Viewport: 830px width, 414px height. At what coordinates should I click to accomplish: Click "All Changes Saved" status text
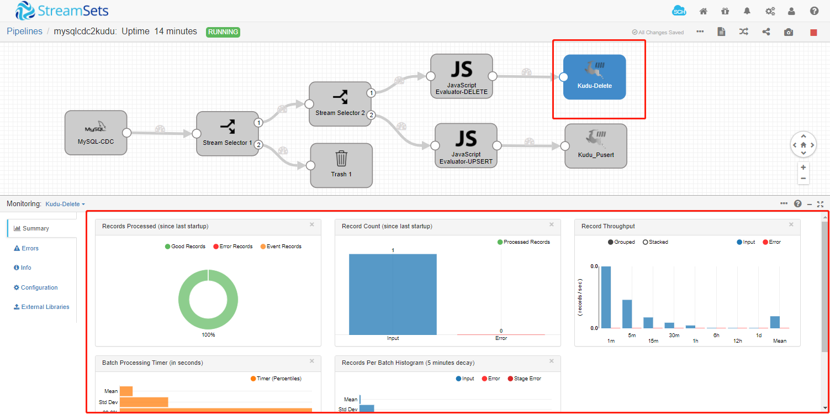(x=658, y=32)
